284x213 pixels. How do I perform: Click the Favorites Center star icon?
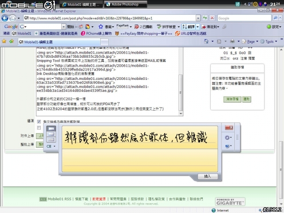[4, 41]
